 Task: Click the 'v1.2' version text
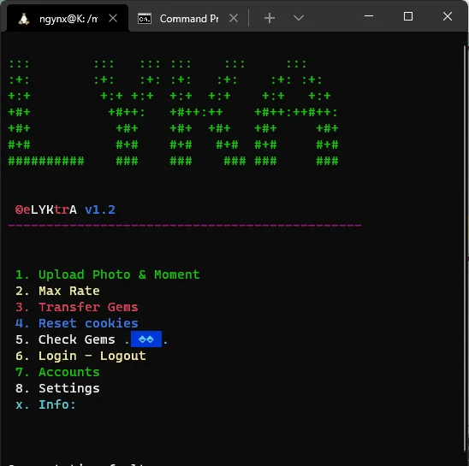pos(100,209)
